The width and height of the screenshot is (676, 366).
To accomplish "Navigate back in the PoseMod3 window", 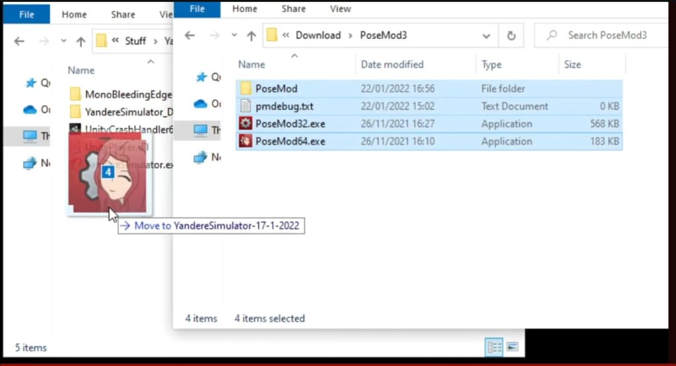I will point(189,36).
